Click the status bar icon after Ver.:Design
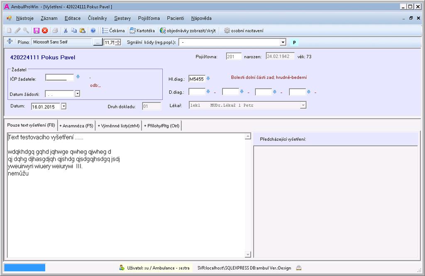Screen dimensions: 425x276 [299, 268]
